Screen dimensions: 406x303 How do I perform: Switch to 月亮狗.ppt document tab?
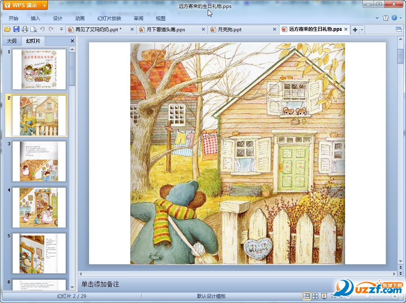point(230,30)
